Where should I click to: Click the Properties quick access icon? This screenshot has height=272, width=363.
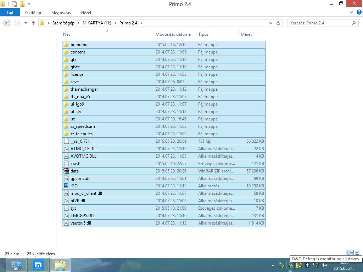[x=14, y=4]
